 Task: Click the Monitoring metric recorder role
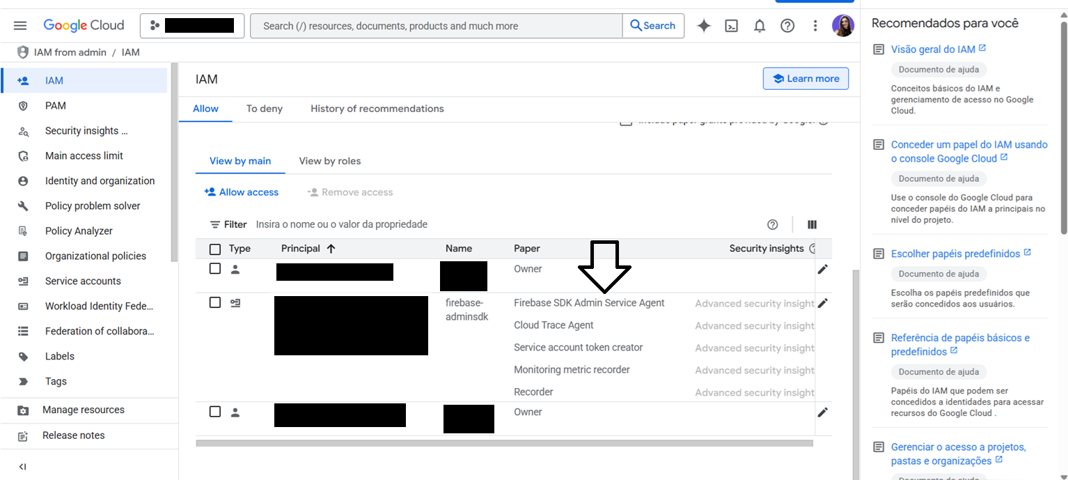tap(572, 370)
